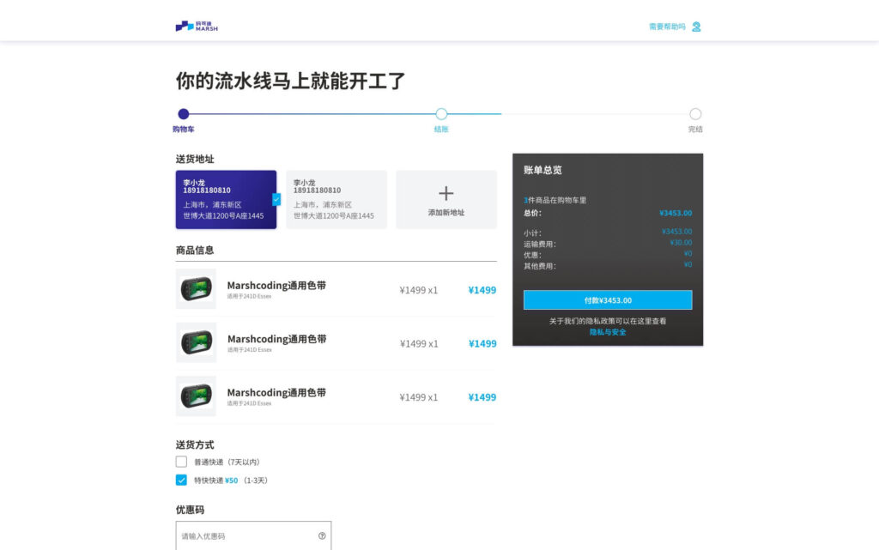Click the 总价 ¥3453.00 amount
The height and width of the screenshot is (550, 879).
pyautogui.click(x=676, y=213)
